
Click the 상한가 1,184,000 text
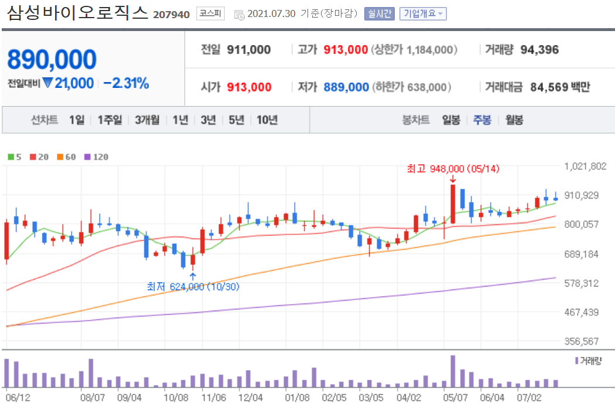point(414,50)
